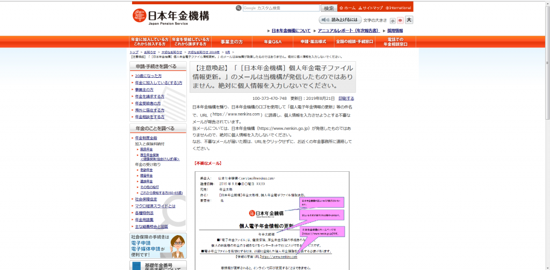Open アニュアルレポート（年次報告書） link
Screen dimensions: 550x270
click(349, 31)
